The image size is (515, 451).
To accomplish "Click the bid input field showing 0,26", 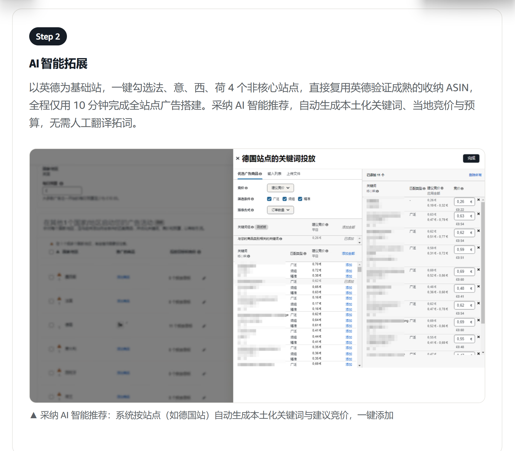I will [x=464, y=202].
